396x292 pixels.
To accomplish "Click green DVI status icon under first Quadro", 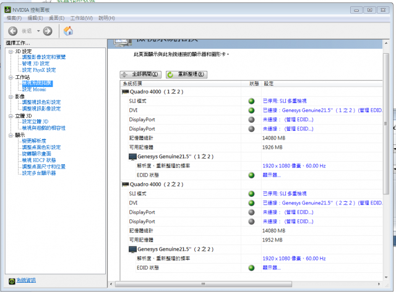I will [251, 111].
